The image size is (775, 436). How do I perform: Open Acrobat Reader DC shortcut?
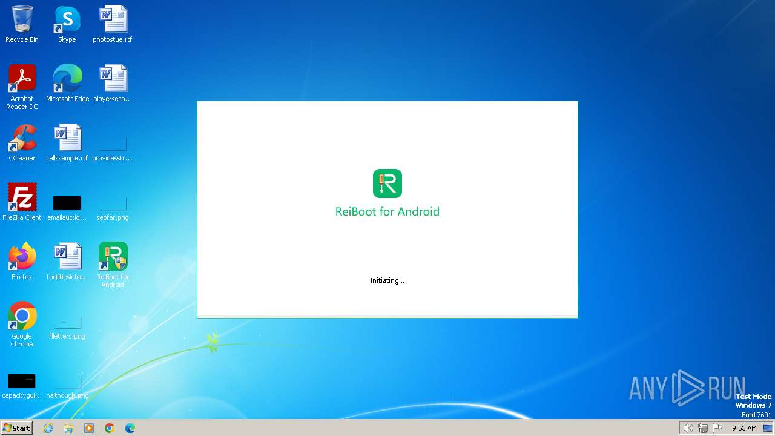click(x=22, y=87)
